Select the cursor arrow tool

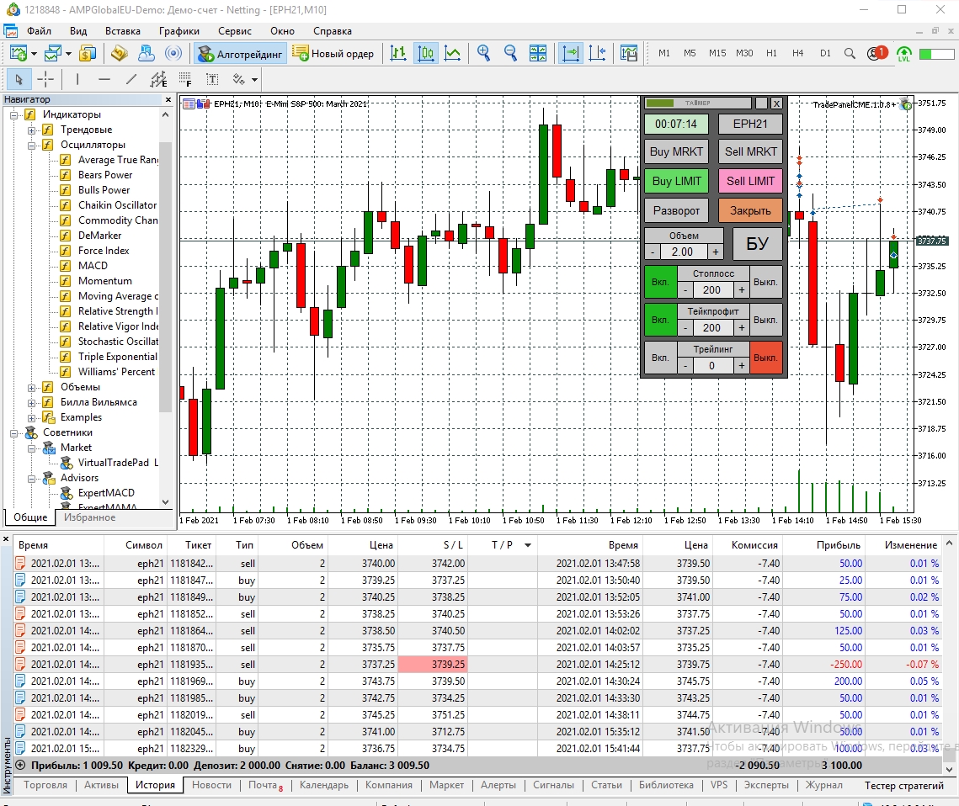pyautogui.click(x=19, y=79)
